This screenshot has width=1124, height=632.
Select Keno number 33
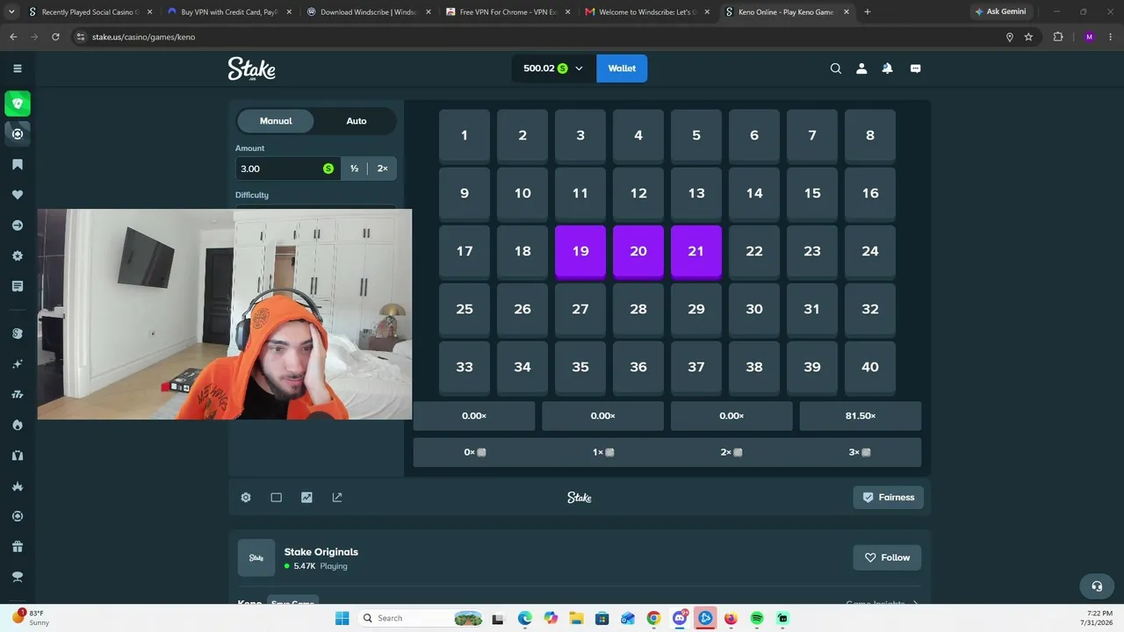[465, 368]
